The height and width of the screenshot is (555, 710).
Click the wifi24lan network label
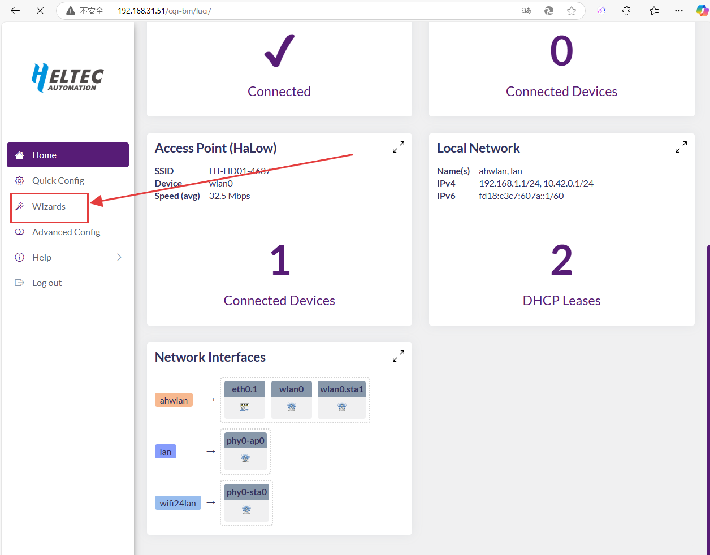(x=177, y=503)
